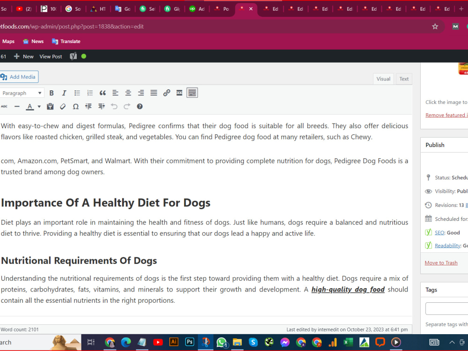Open Adobe Illustrator from the taskbar
468x351 pixels.
[174, 342]
